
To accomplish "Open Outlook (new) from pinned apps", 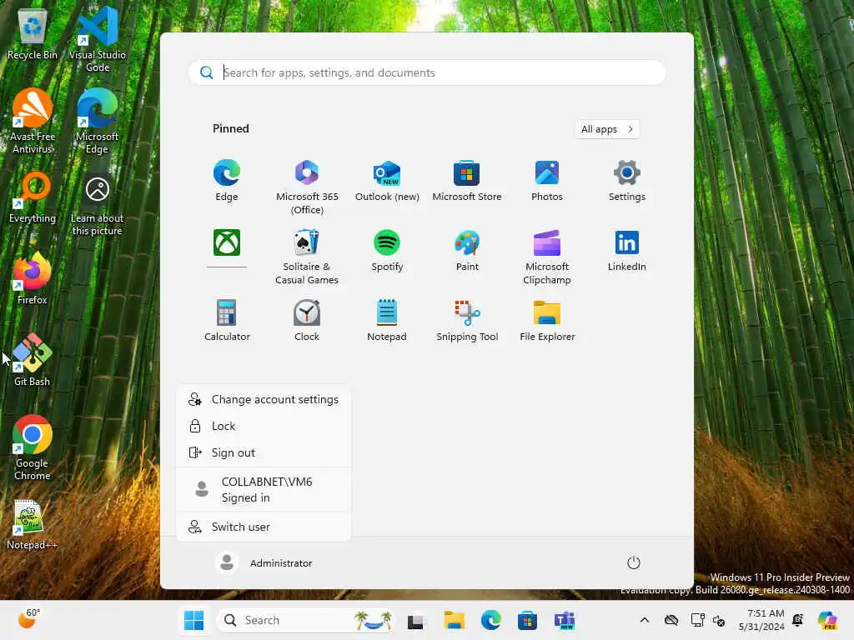I will [x=387, y=182].
